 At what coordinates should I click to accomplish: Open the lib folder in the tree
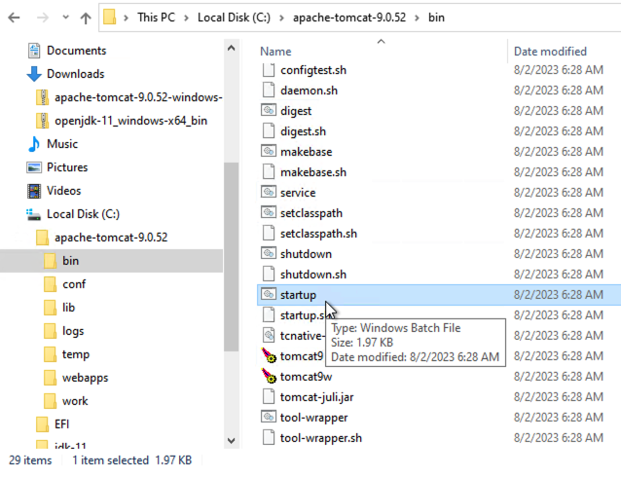click(68, 308)
